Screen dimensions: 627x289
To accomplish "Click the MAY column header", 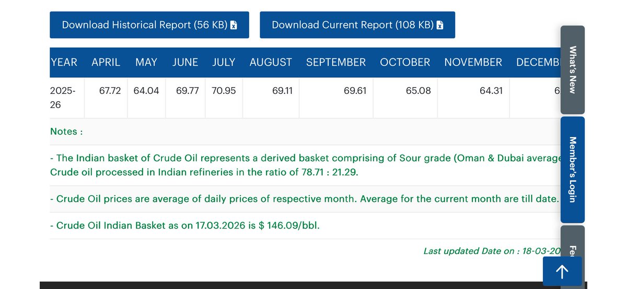I will point(146,63).
